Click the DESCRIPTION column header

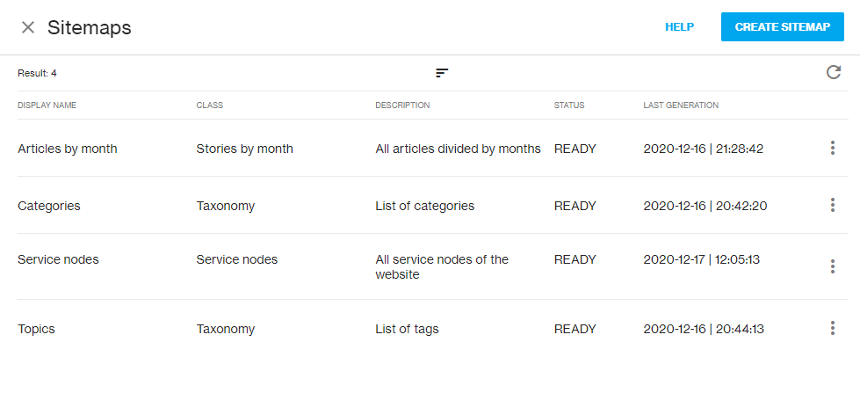pyautogui.click(x=402, y=106)
